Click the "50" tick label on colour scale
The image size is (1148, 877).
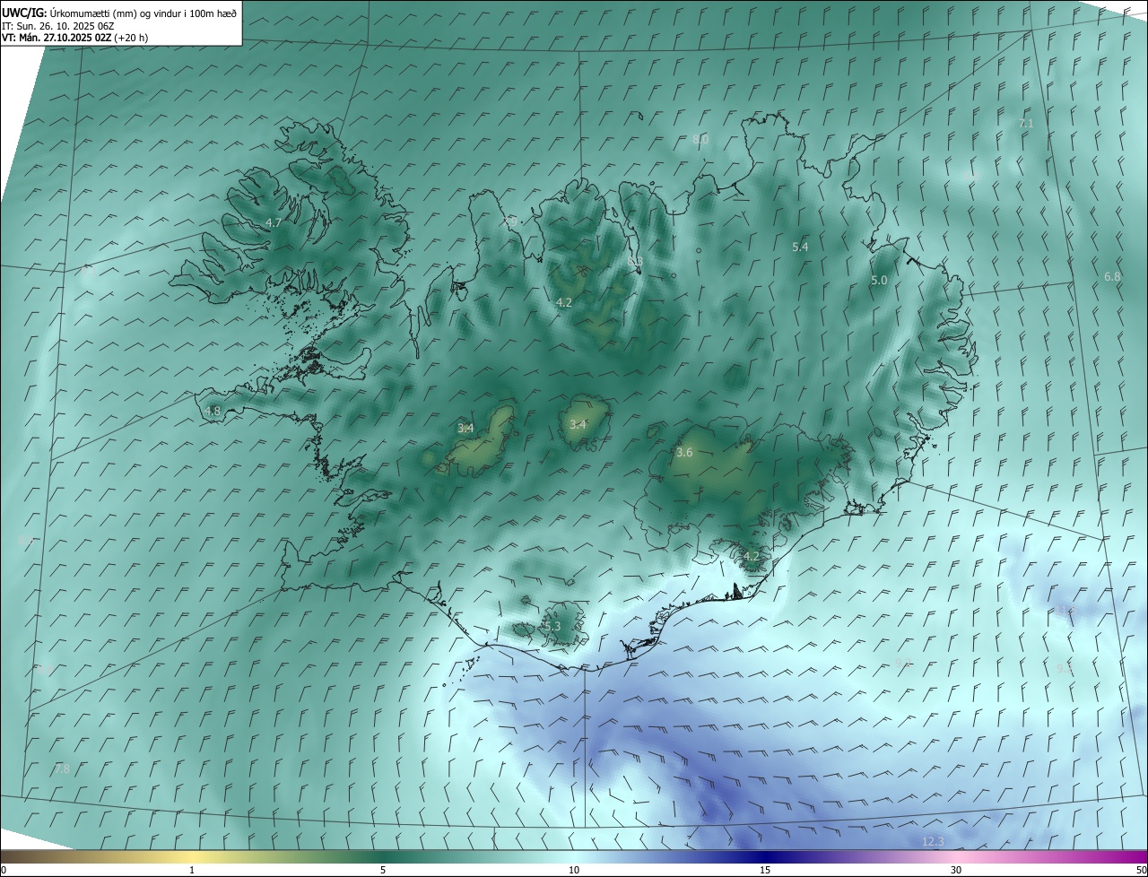tap(1140, 870)
